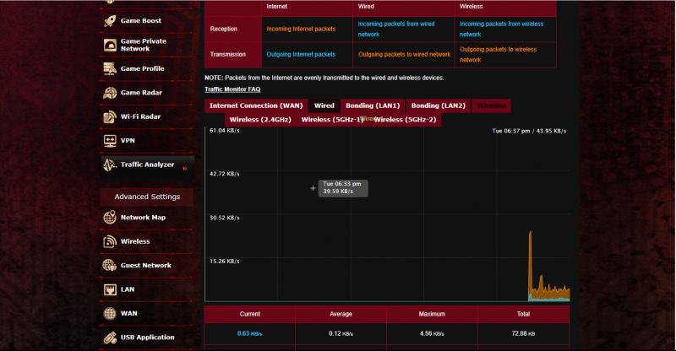Viewport: 676px width, 351px height.
Task: Go to the VPN settings icon
Action: click(111, 141)
